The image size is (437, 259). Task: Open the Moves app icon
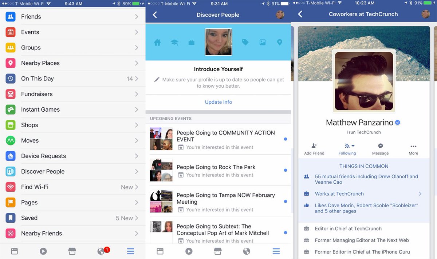(x=11, y=140)
